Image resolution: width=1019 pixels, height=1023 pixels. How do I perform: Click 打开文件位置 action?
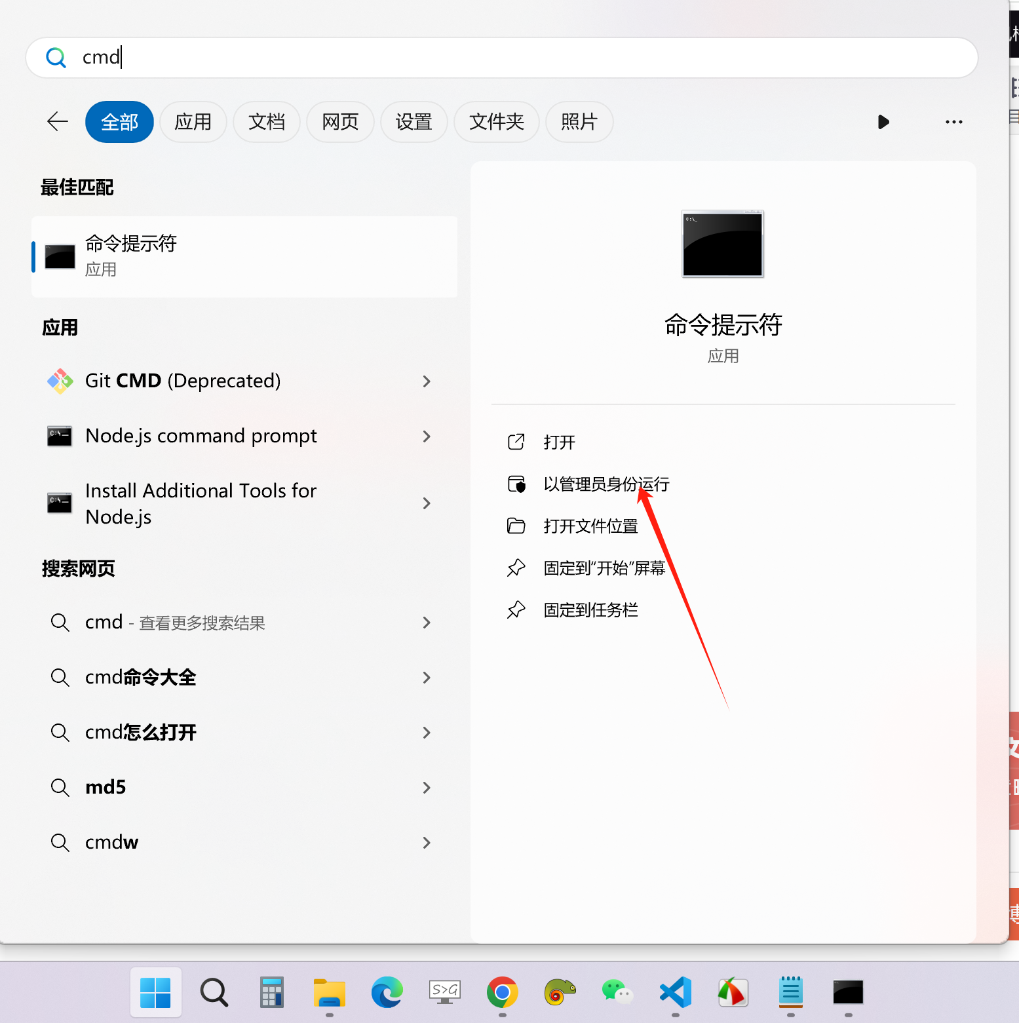(x=590, y=526)
